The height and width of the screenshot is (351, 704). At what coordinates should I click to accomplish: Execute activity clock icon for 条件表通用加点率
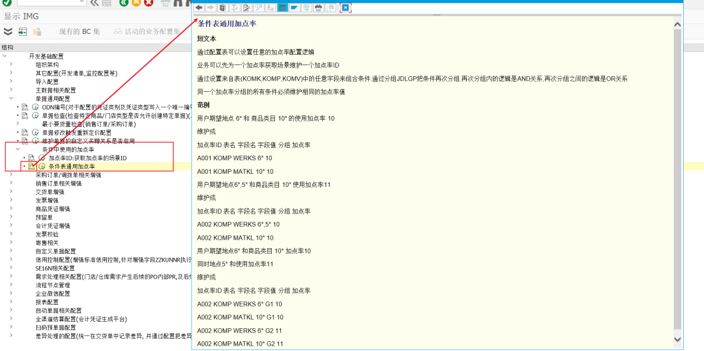click(42, 166)
